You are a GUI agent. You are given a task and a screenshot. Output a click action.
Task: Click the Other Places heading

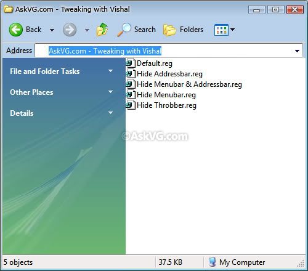[31, 92]
